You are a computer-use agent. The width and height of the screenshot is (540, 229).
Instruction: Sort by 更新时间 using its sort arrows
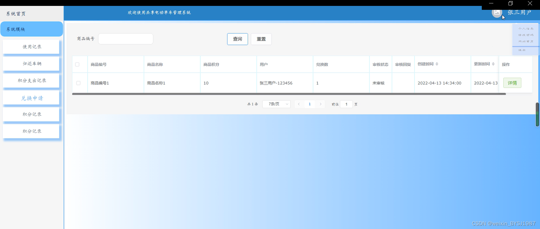[493, 64]
